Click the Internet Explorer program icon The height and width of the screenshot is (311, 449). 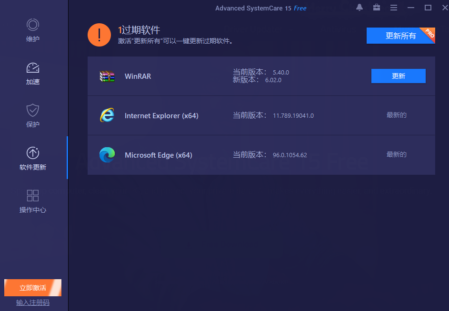[107, 115]
